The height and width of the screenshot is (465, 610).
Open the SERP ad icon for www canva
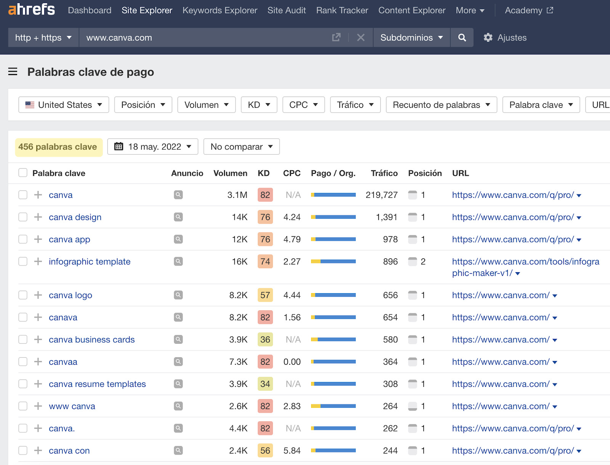[178, 406]
